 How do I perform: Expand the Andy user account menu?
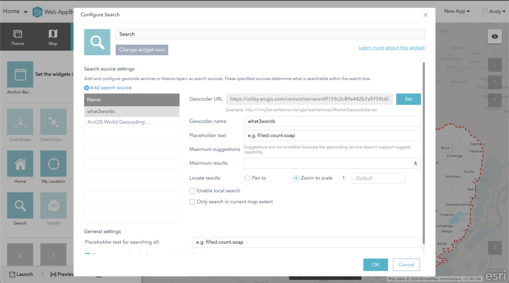tap(494, 11)
